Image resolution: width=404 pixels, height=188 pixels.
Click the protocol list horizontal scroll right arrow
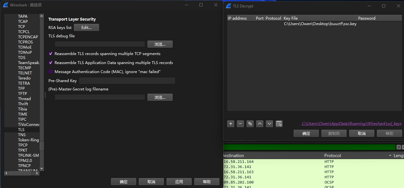click(37, 173)
